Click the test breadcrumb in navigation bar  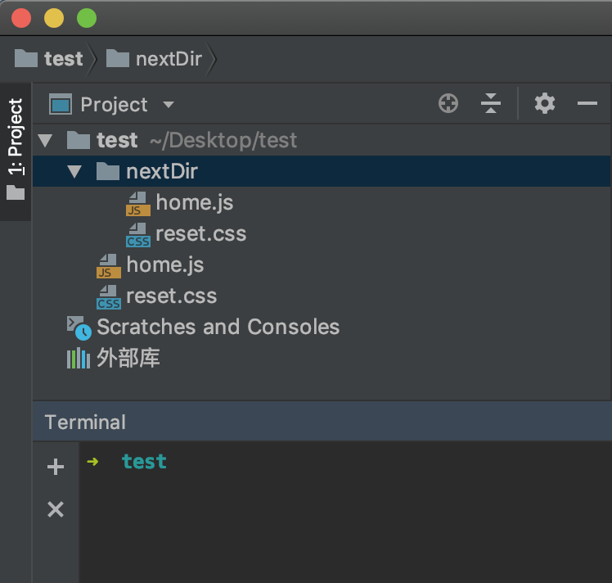tap(63, 59)
